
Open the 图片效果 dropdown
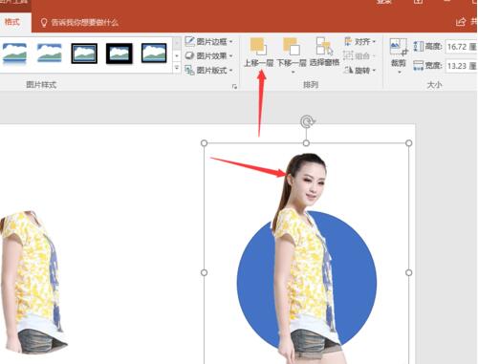209,55
